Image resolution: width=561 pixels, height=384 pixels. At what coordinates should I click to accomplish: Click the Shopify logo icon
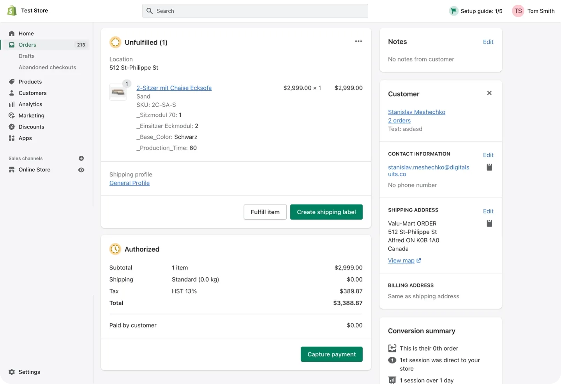pyautogui.click(x=12, y=11)
